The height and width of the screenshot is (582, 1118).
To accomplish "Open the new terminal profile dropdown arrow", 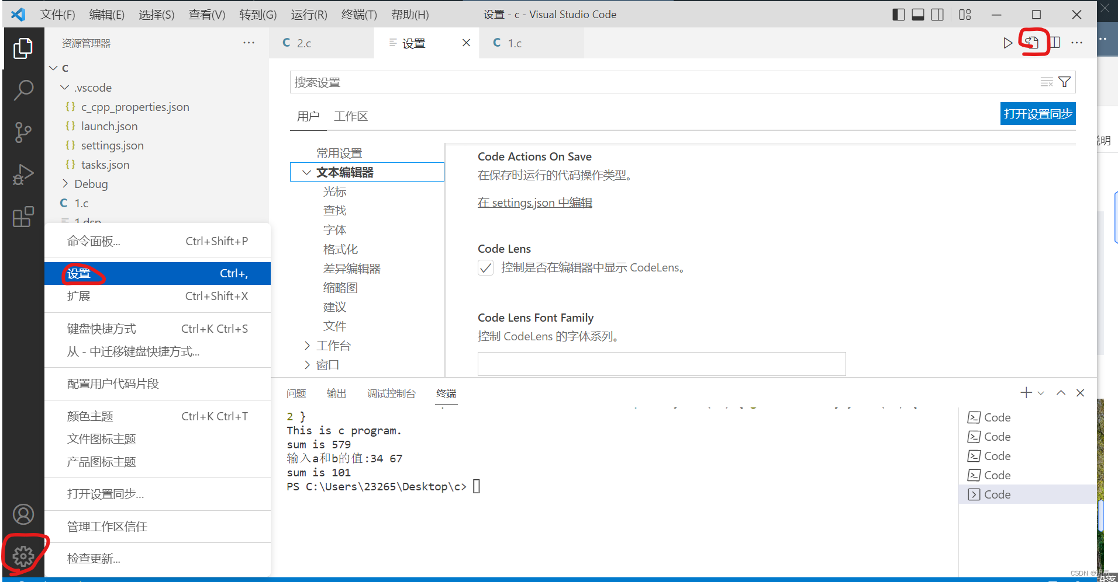I will click(x=1041, y=393).
